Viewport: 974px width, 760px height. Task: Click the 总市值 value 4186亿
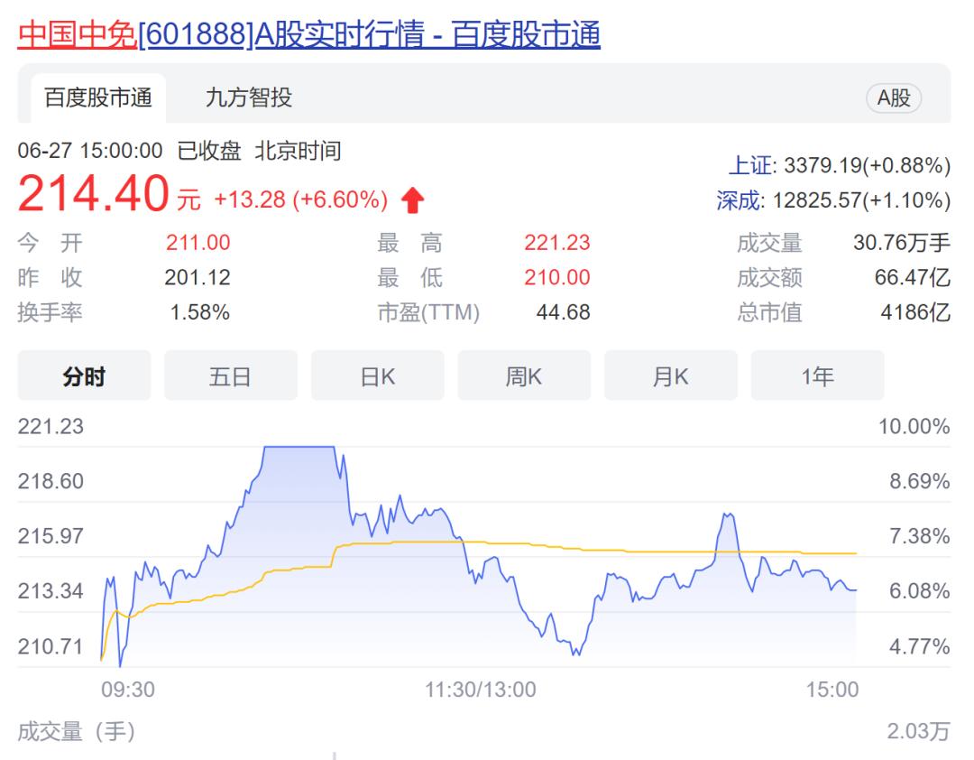[915, 312]
